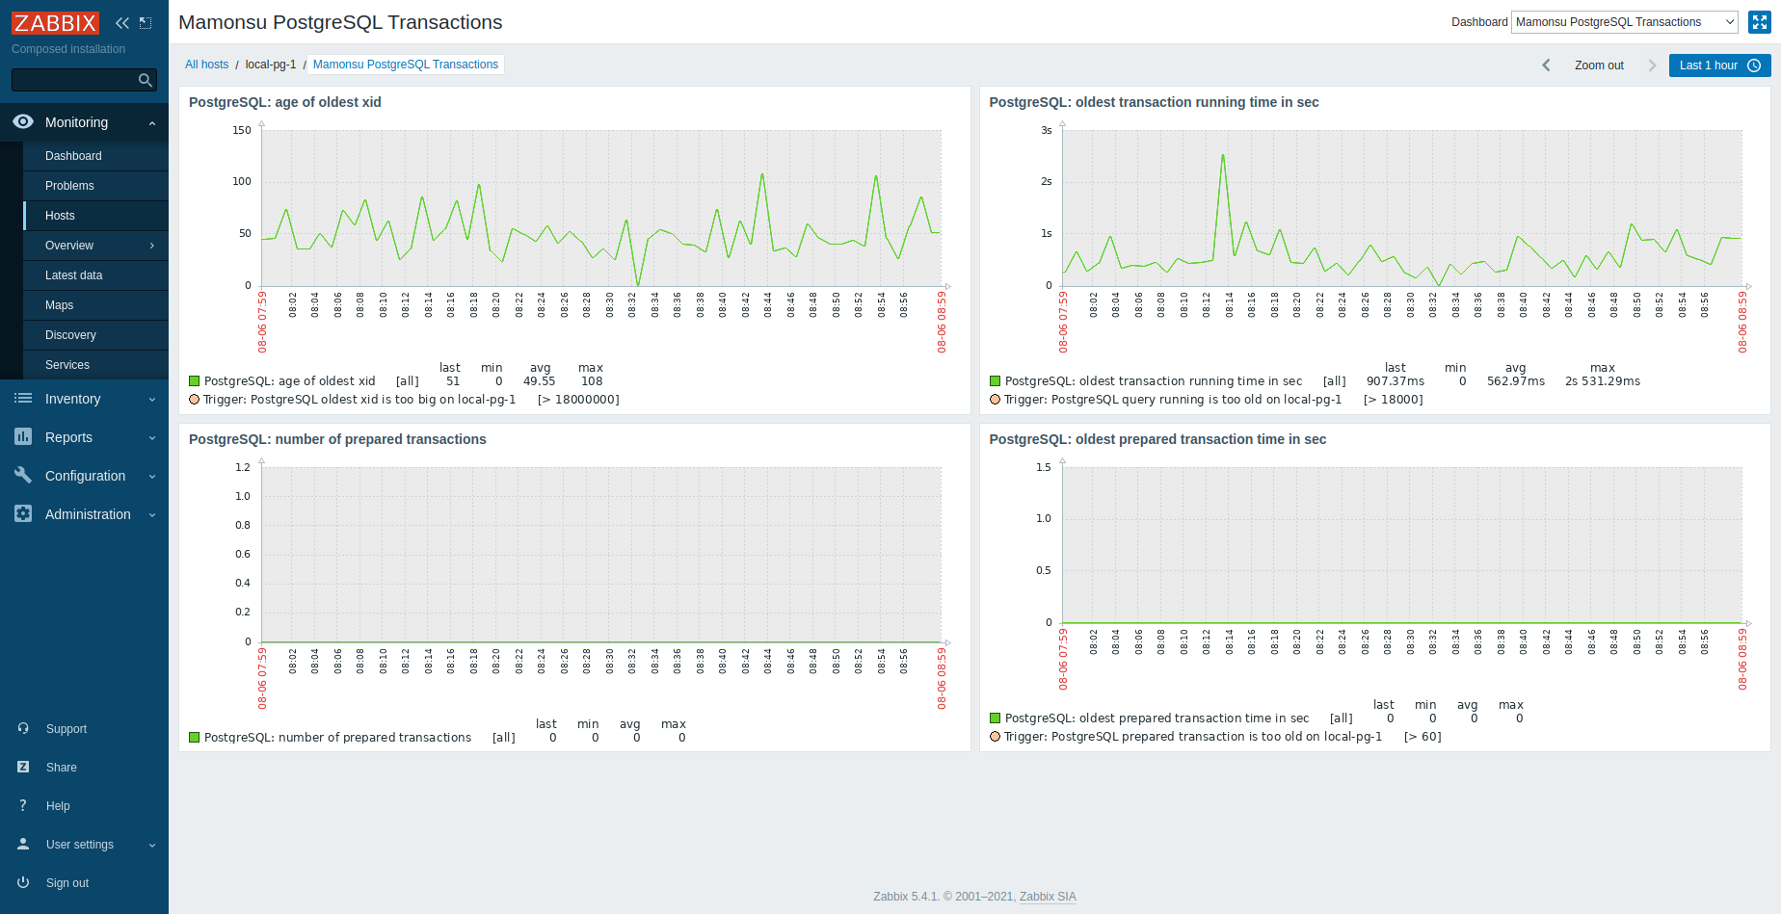Click the max value '2s 531.29ms'
Screen dimensions: 1781x914
click(x=1603, y=381)
